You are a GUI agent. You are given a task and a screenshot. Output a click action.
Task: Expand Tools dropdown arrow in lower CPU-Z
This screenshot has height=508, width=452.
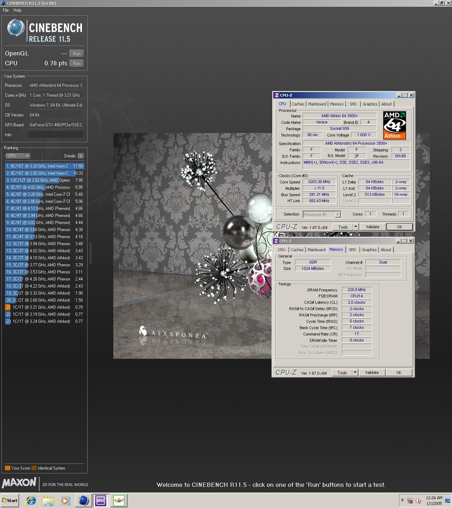coord(355,373)
